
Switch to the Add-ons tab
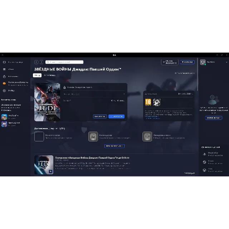pyautogui.click(x=49, y=75)
